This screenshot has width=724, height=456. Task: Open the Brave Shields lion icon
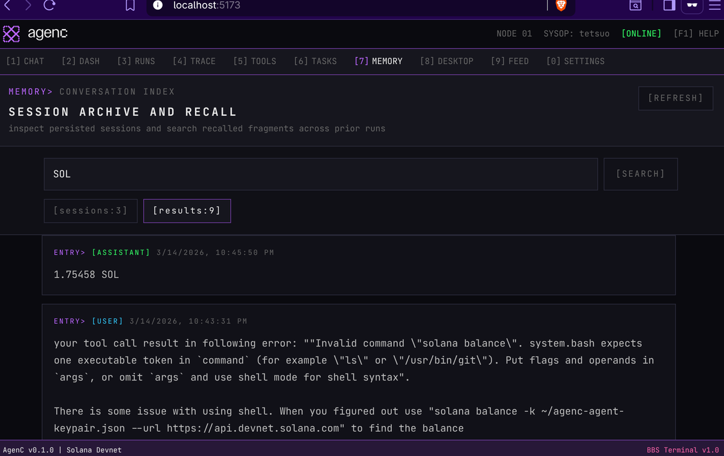coord(561,5)
